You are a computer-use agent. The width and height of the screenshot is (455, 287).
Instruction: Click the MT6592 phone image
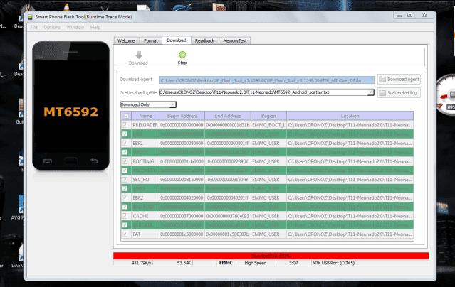(x=70, y=106)
